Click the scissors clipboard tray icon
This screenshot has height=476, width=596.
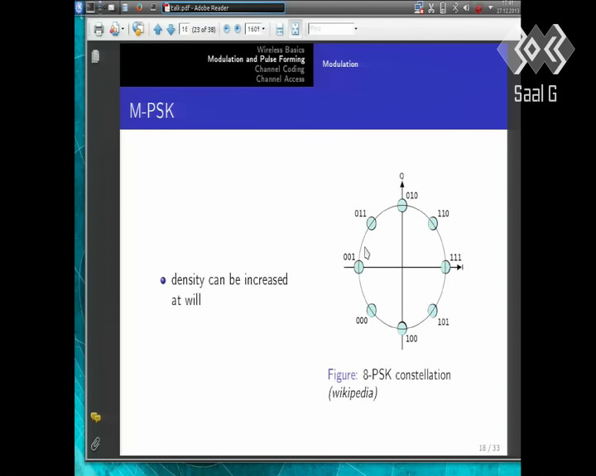[x=431, y=8]
